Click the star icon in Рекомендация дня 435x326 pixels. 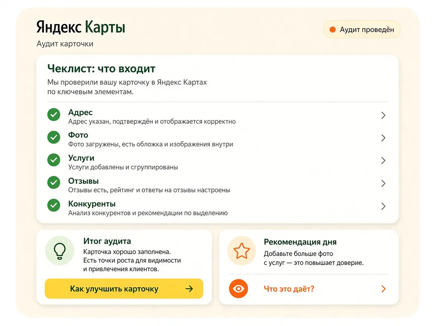pyautogui.click(x=242, y=251)
